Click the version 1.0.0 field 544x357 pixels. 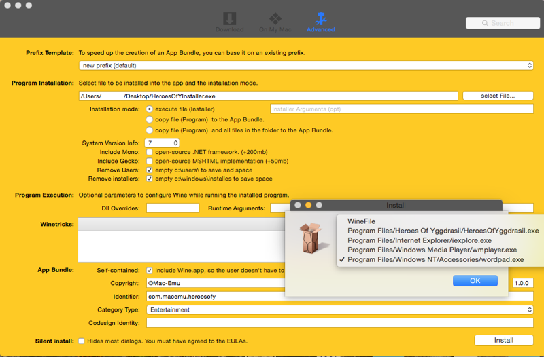(522, 283)
